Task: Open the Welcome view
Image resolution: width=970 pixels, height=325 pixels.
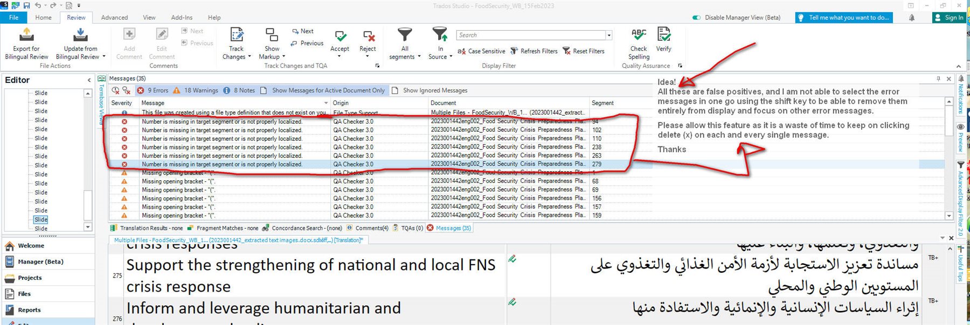Action: [x=48, y=246]
